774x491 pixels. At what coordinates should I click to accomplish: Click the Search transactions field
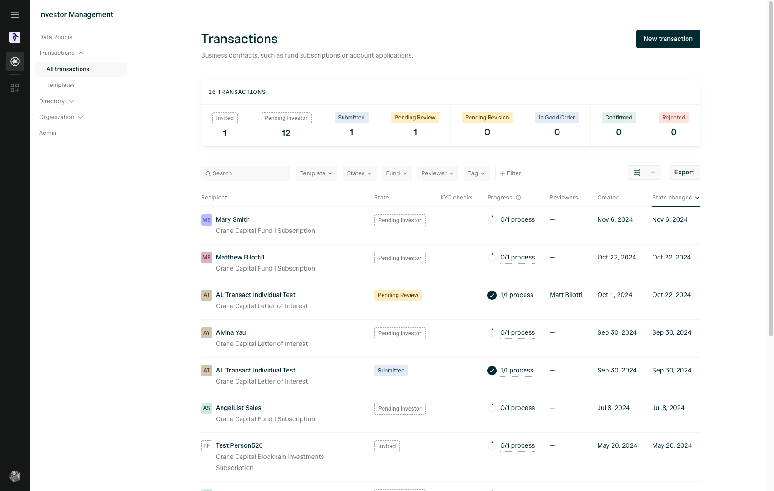click(x=246, y=173)
